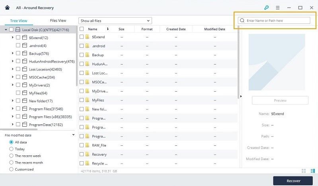Open the key activation icon
This screenshot has width=318, height=186.
pyautogui.click(x=266, y=8)
